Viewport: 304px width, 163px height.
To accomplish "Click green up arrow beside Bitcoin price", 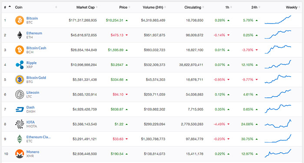I will (127, 20).
